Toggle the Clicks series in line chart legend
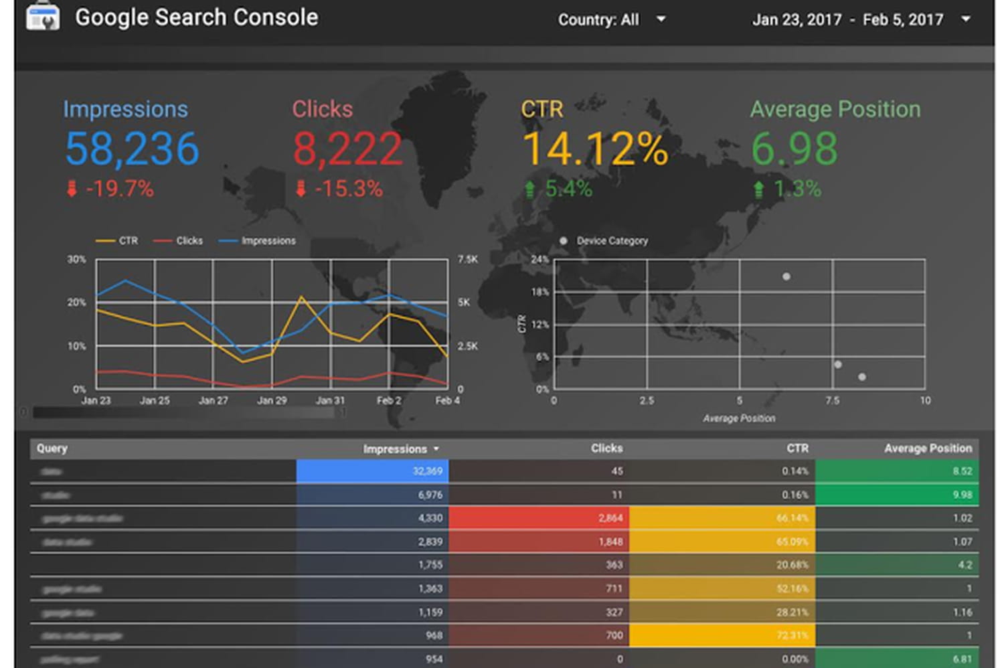The image size is (1004, 668). 178,241
